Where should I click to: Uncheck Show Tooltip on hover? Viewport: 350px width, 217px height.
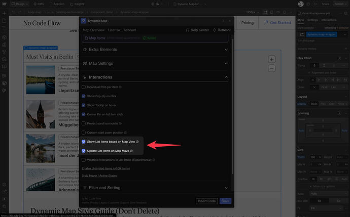tap(84, 105)
